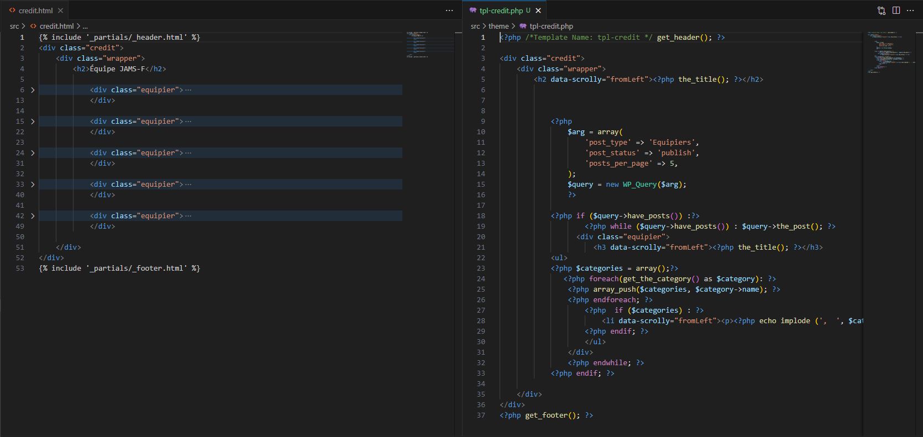The height and width of the screenshot is (437, 923).
Task: Click the folded '...' marker on line 6
Action: point(188,89)
